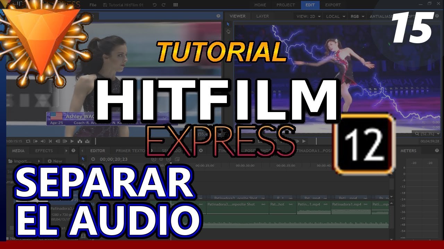This screenshot has height=249, width=444.
Task: Click the New media button
Action: [x=55, y=161]
